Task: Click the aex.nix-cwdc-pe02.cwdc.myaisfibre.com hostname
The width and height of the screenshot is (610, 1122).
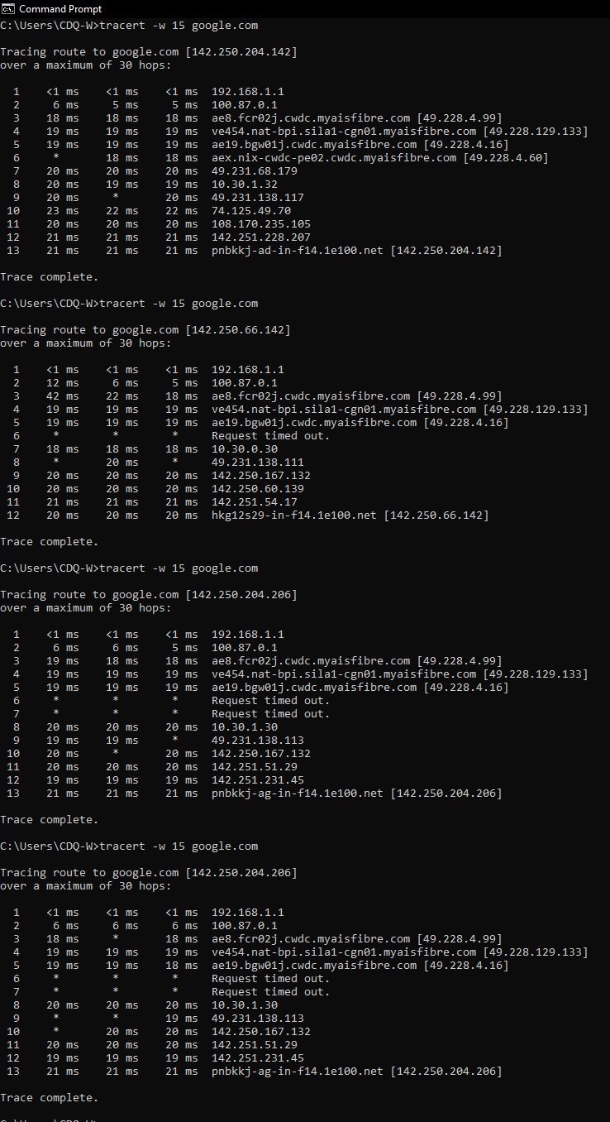Action: [334, 158]
